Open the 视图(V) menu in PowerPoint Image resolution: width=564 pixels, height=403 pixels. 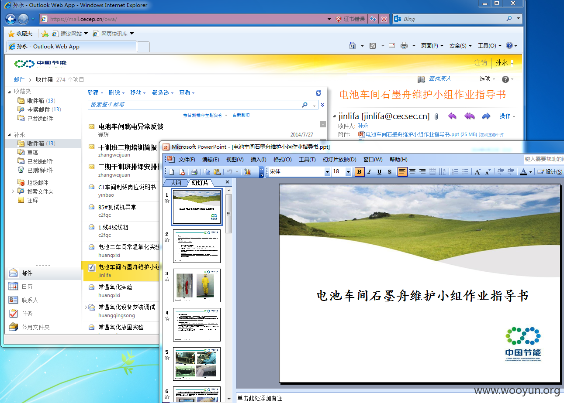click(x=235, y=160)
